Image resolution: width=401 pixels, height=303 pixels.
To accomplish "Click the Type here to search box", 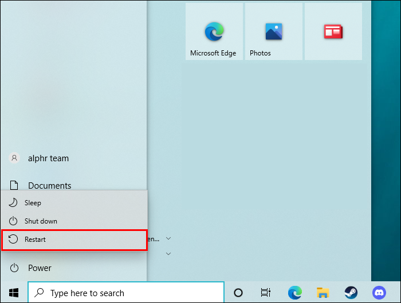I will click(x=126, y=293).
